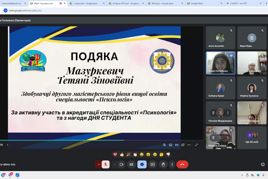The height and width of the screenshot is (179, 268).
Task: Open options menu on Марина Єпіхіна tile
Action: click(x=228, y=138)
